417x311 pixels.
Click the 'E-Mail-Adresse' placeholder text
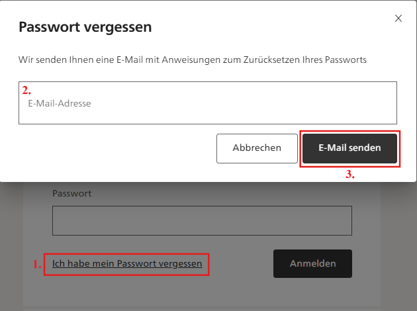point(60,103)
